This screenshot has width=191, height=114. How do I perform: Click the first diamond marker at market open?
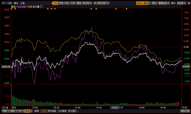(12, 9)
